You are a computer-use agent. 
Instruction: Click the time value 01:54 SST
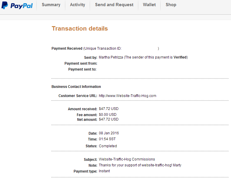pos(107,139)
